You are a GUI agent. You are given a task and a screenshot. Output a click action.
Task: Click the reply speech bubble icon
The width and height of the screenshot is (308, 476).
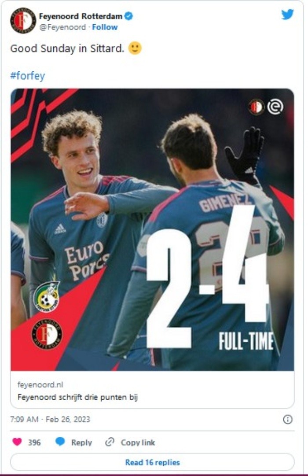(x=60, y=442)
